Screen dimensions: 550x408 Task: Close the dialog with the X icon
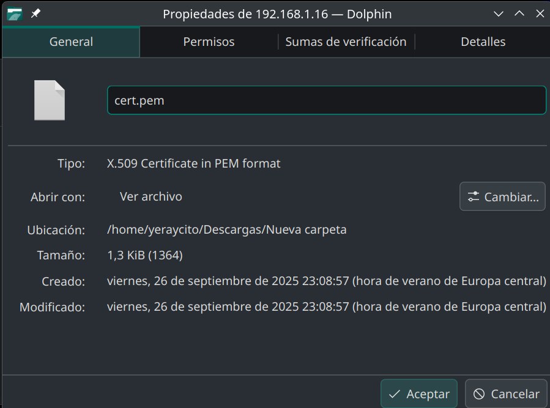pyautogui.click(x=539, y=13)
